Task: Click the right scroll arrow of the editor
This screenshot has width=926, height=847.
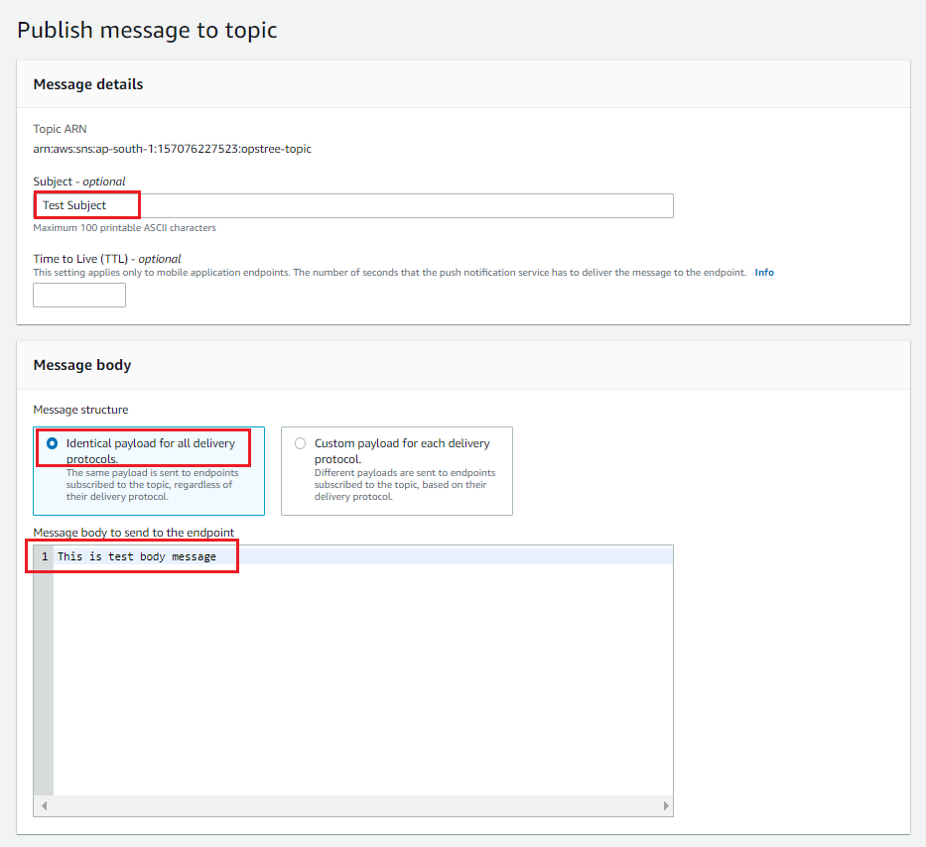Action: click(x=665, y=805)
